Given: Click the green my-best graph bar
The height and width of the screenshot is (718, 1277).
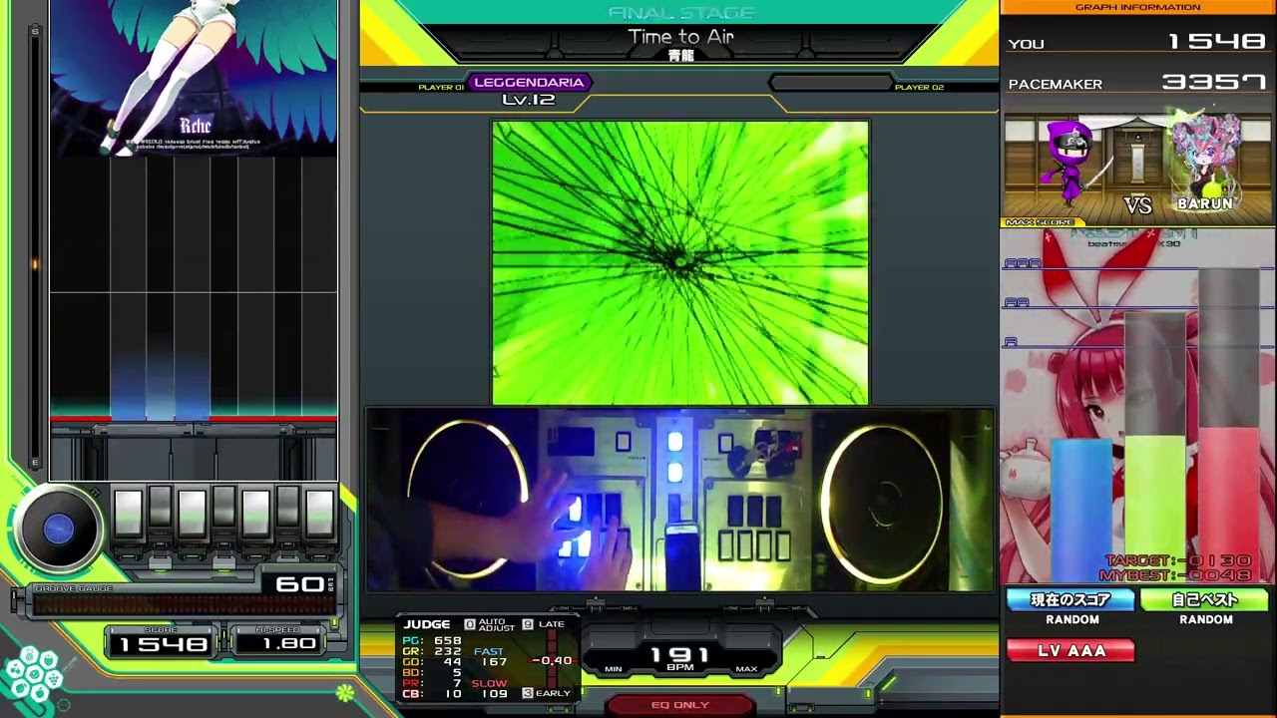Looking at the screenshot, I should tap(1155, 507).
